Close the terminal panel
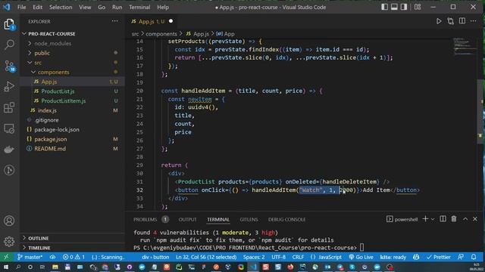The image size is (485, 272). tap(475, 219)
